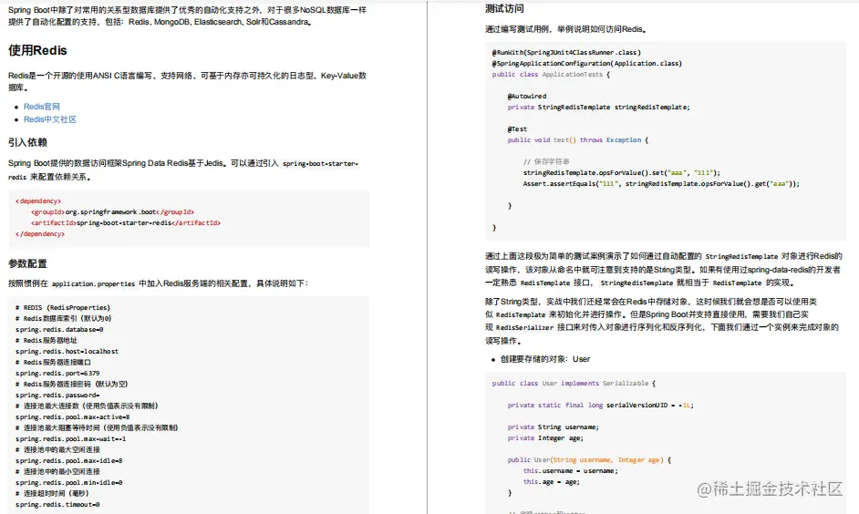
Task: Click the 'this.username = username;' line
Action: [x=570, y=471]
